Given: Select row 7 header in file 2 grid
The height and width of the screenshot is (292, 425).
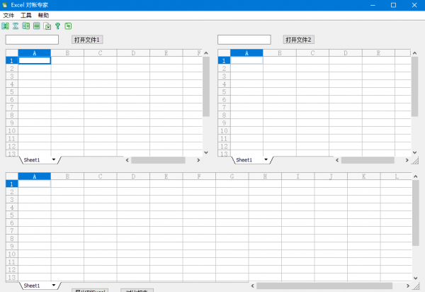Looking at the screenshot, I should pyautogui.click(x=224, y=107).
